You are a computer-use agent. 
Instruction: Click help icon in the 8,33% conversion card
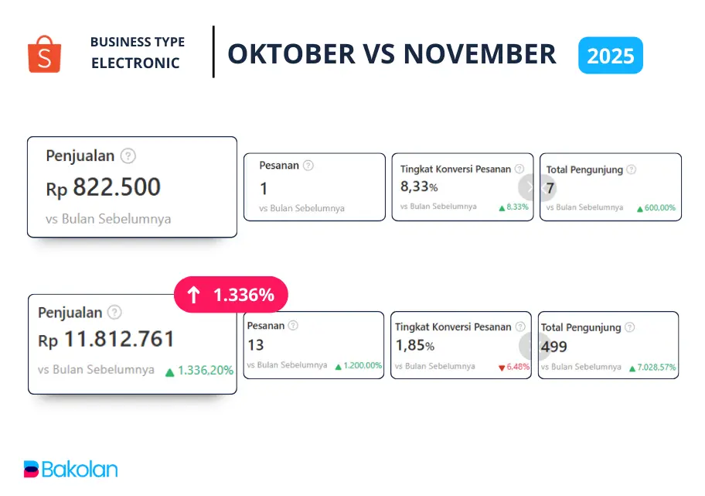pyautogui.click(x=519, y=169)
